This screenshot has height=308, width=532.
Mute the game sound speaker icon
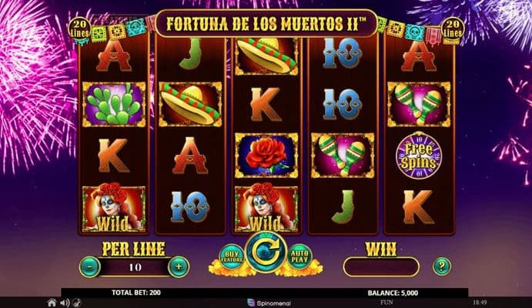[65, 303]
